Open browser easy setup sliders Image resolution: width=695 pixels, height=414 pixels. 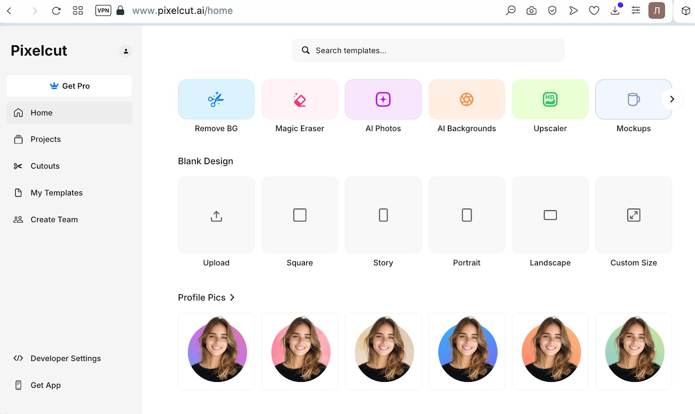pos(636,10)
